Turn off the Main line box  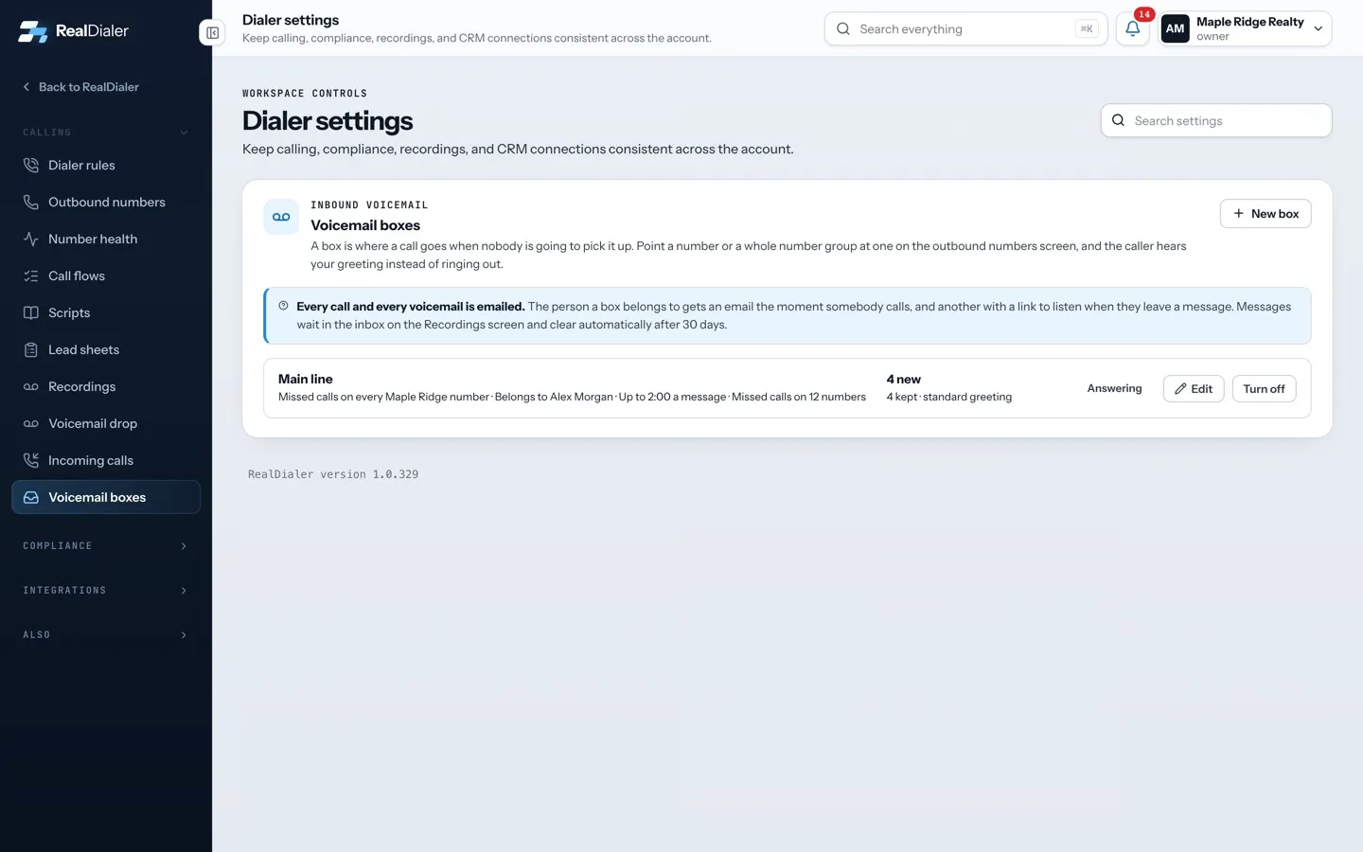[x=1264, y=389]
